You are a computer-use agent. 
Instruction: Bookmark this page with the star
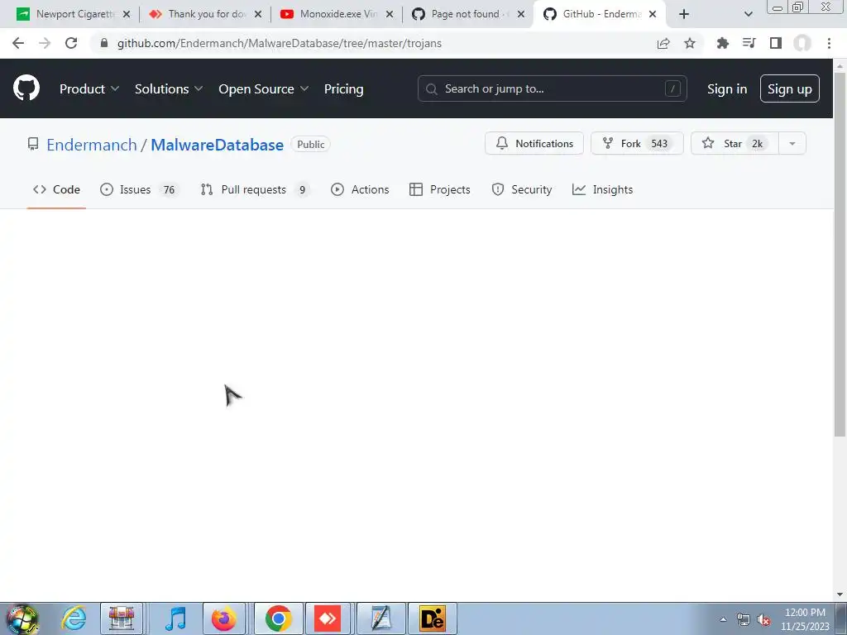[x=690, y=43]
